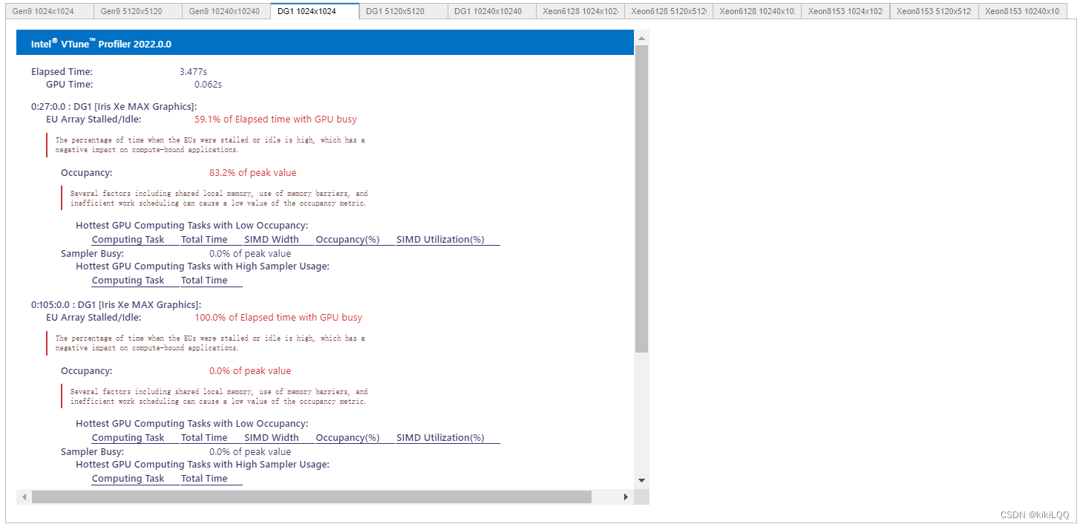1080x527 pixels.
Task: Open the Xeon8153 1024x1024 tab
Action: [x=845, y=11]
